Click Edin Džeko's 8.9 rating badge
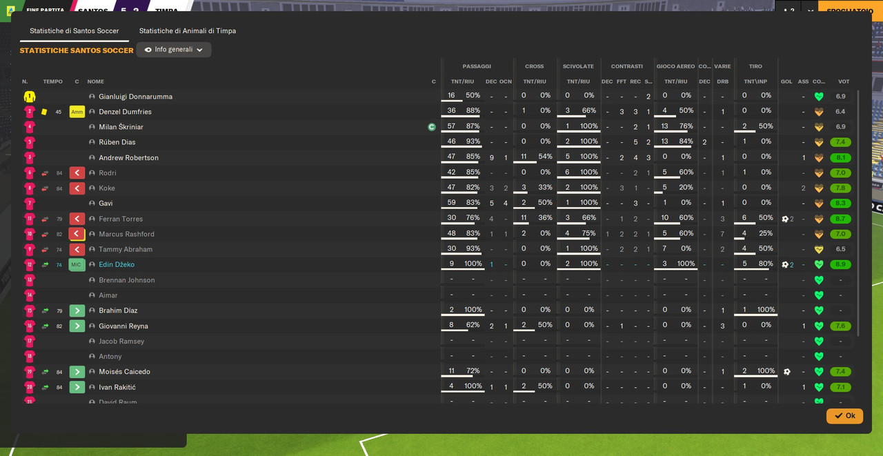Screen dimensions: 883x456 click(x=840, y=265)
